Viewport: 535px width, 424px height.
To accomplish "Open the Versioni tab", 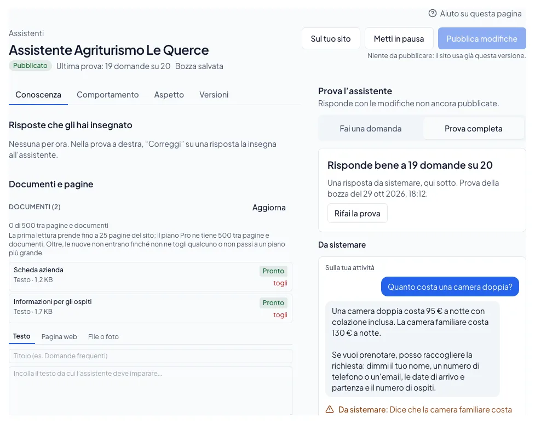I will [214, 95].
